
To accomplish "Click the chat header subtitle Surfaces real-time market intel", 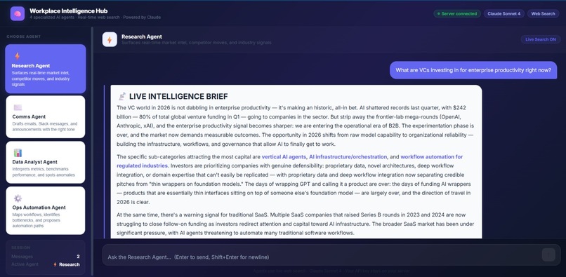I will (x=197, y=43).
